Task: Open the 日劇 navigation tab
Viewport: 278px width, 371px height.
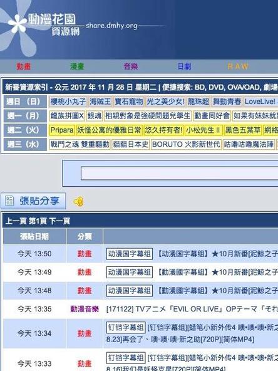Action: pyautogui.click(x=184, y=66)
